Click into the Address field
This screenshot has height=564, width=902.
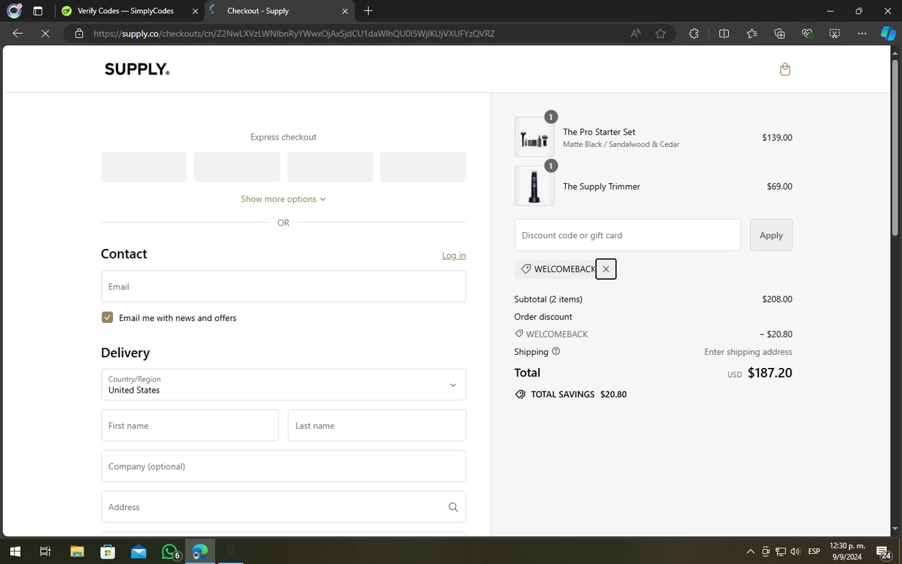tap(283, 507)
